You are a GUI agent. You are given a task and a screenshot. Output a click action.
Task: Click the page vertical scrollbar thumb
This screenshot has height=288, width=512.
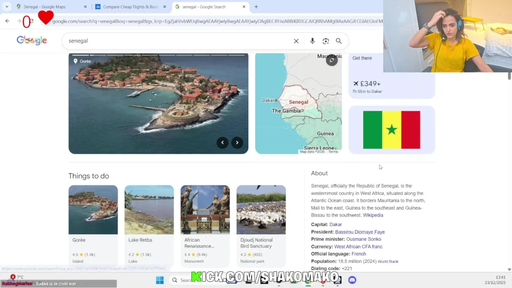[x=509, y=76]
